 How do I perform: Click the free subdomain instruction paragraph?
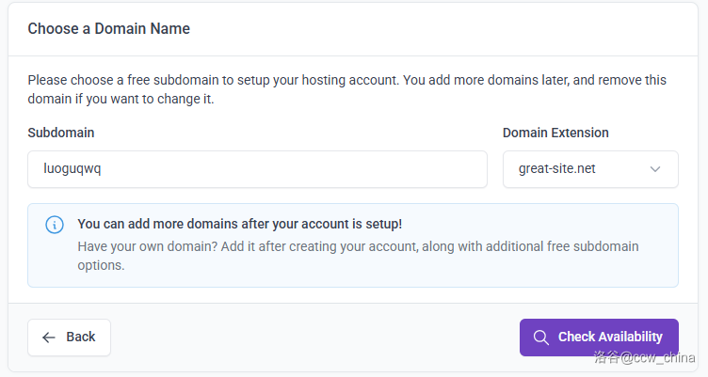point(346,89)
